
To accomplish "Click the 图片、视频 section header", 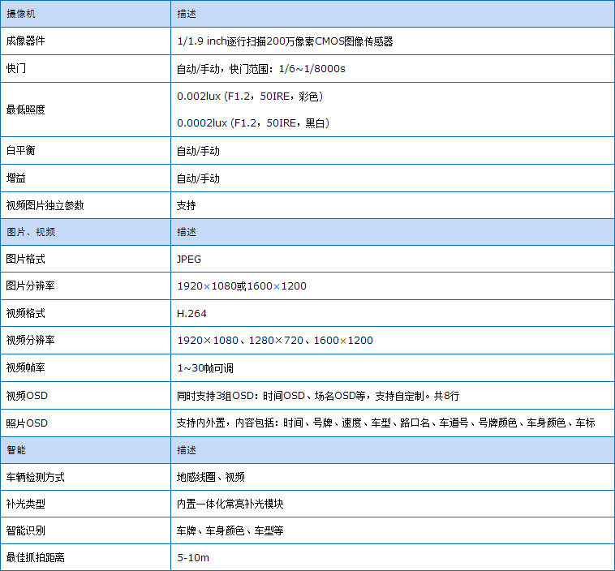I will click(31, 232).
